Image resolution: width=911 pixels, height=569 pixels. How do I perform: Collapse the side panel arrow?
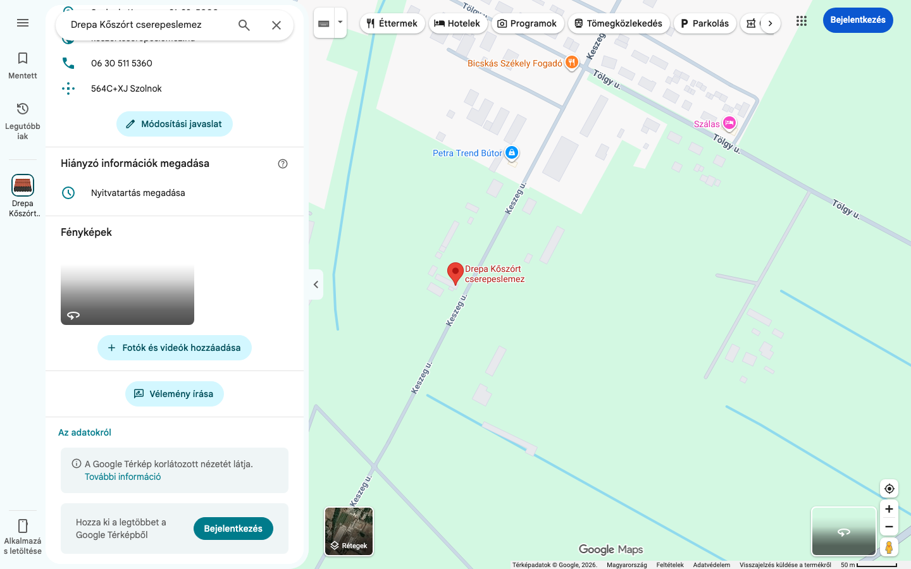pos(316,284)
